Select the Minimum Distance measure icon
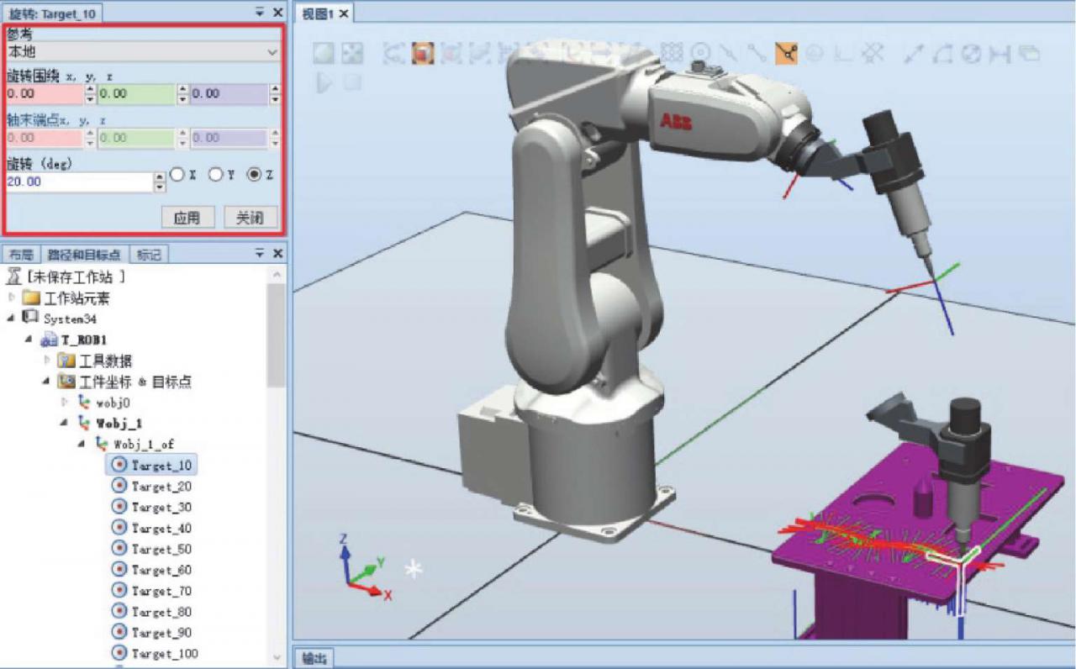 click(1000, 54)
